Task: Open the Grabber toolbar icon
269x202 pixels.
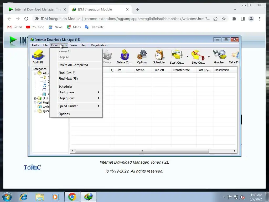Action: (x=219, y=57)
